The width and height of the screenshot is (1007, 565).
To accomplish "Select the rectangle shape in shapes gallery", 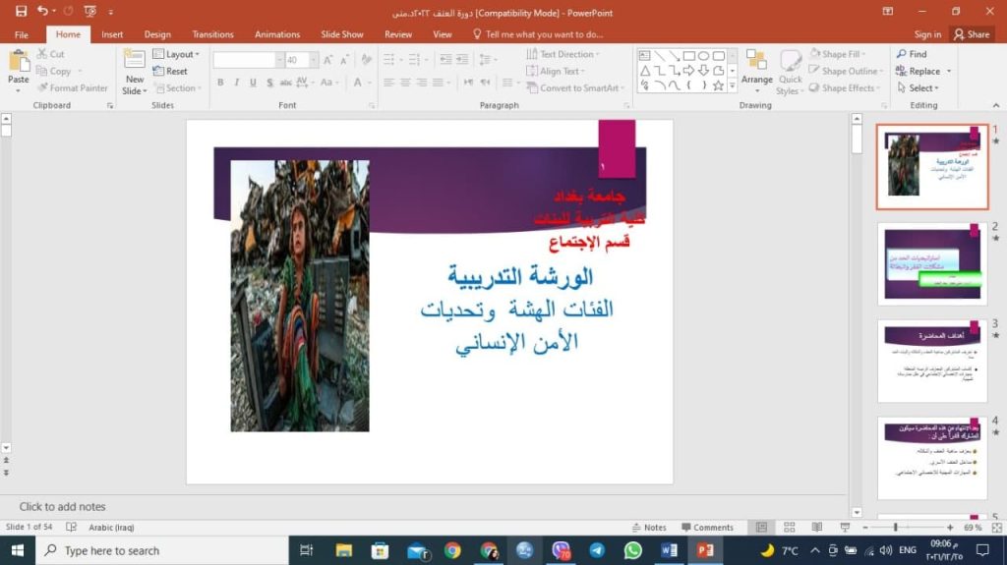I will 688,56.
